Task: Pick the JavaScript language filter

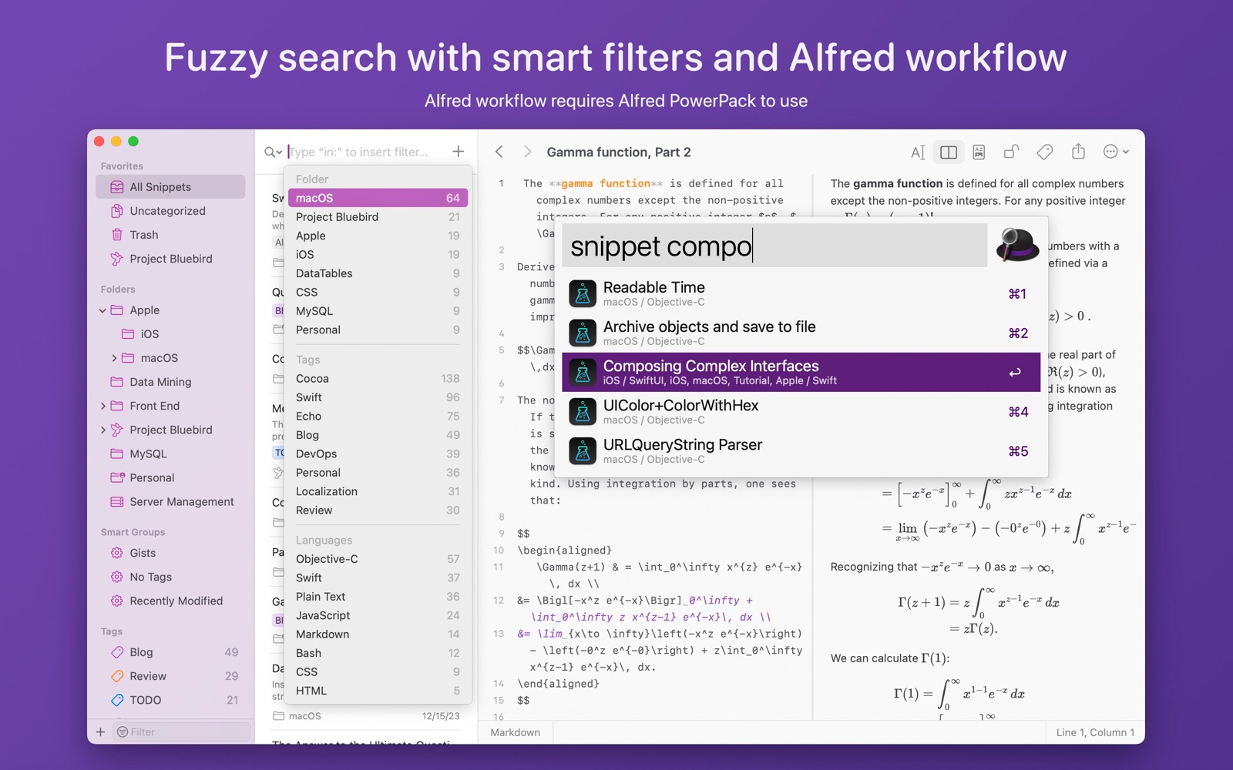Action: (x=378, y=615)
